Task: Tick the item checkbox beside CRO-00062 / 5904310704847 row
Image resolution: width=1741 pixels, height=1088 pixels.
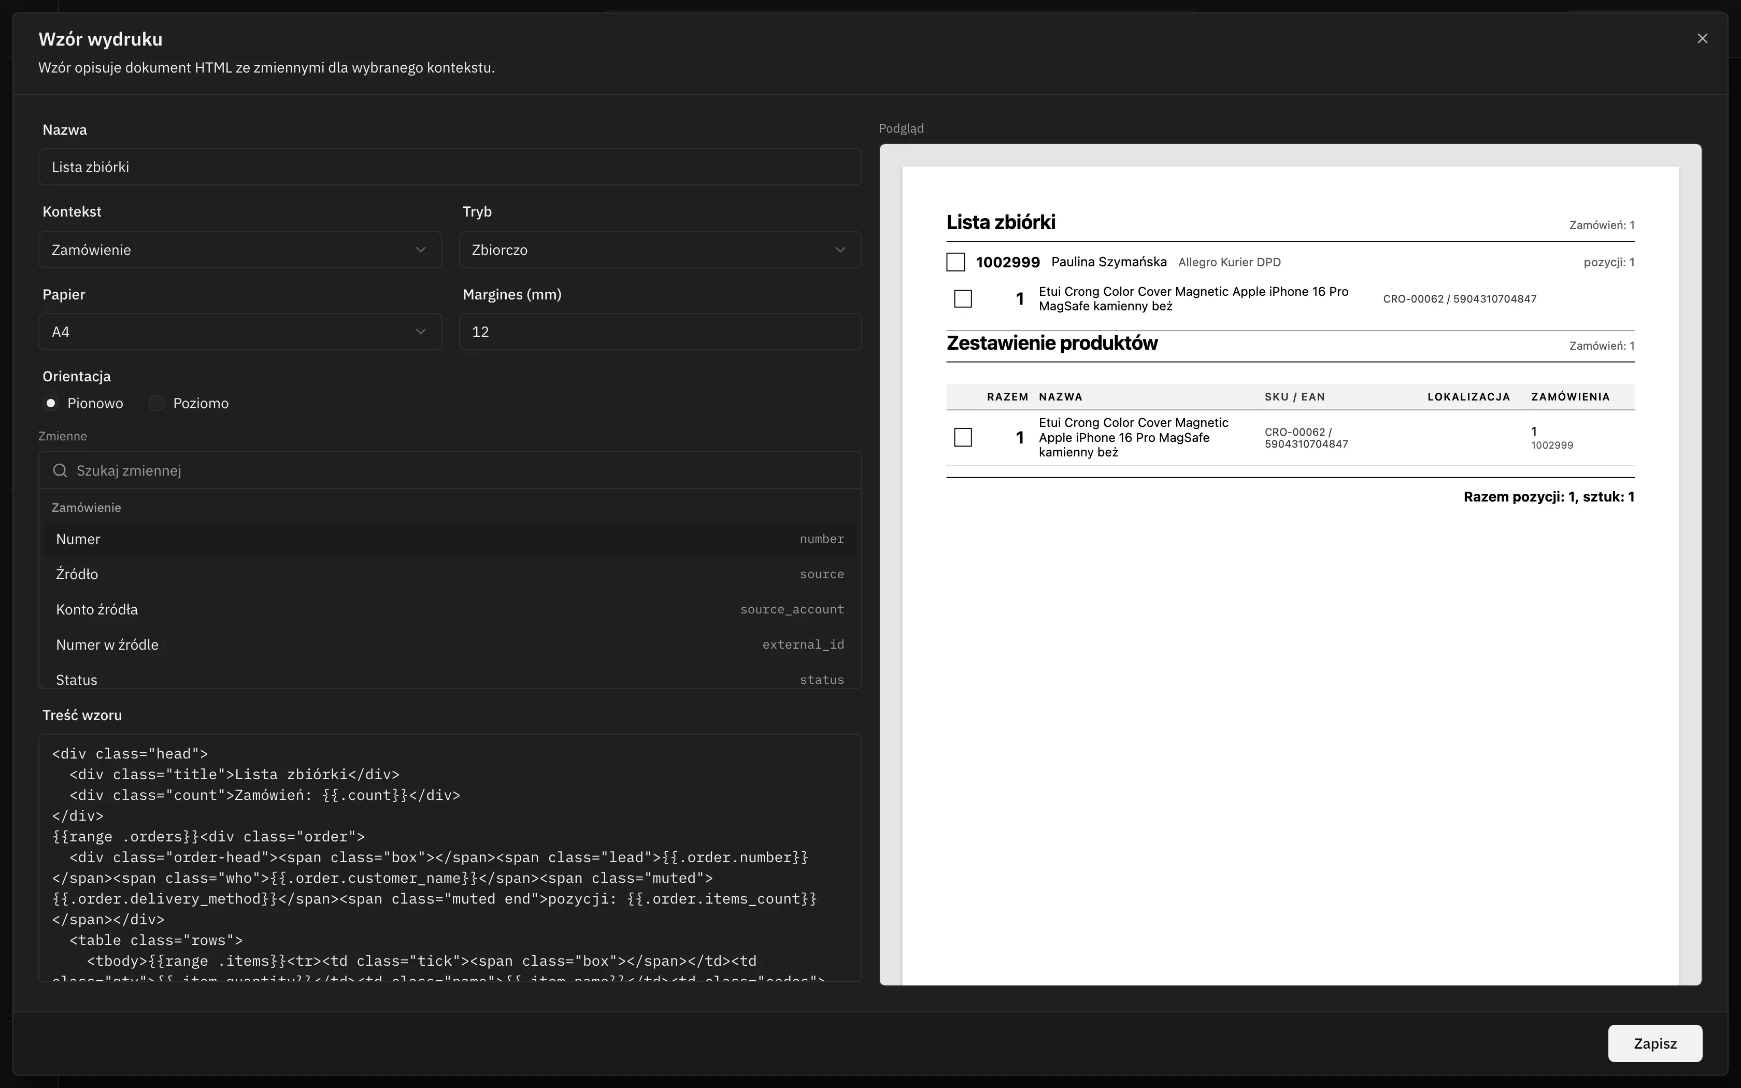Action: pos(963,298)
